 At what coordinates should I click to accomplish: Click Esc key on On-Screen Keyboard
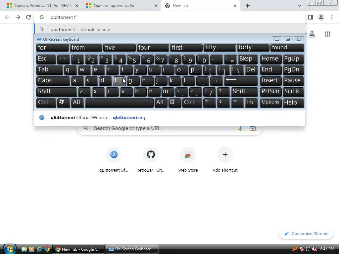click(46, 60)
